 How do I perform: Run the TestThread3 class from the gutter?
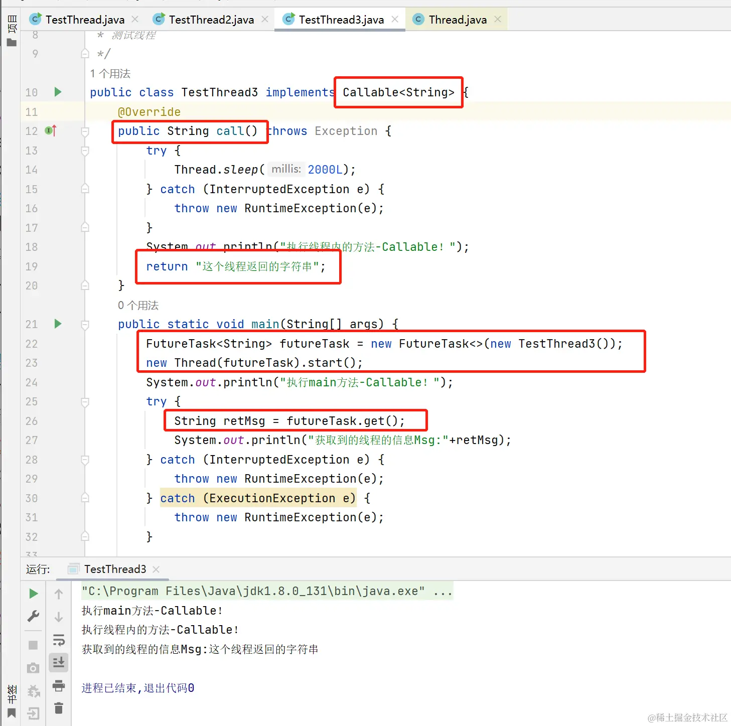click(58, 92)
